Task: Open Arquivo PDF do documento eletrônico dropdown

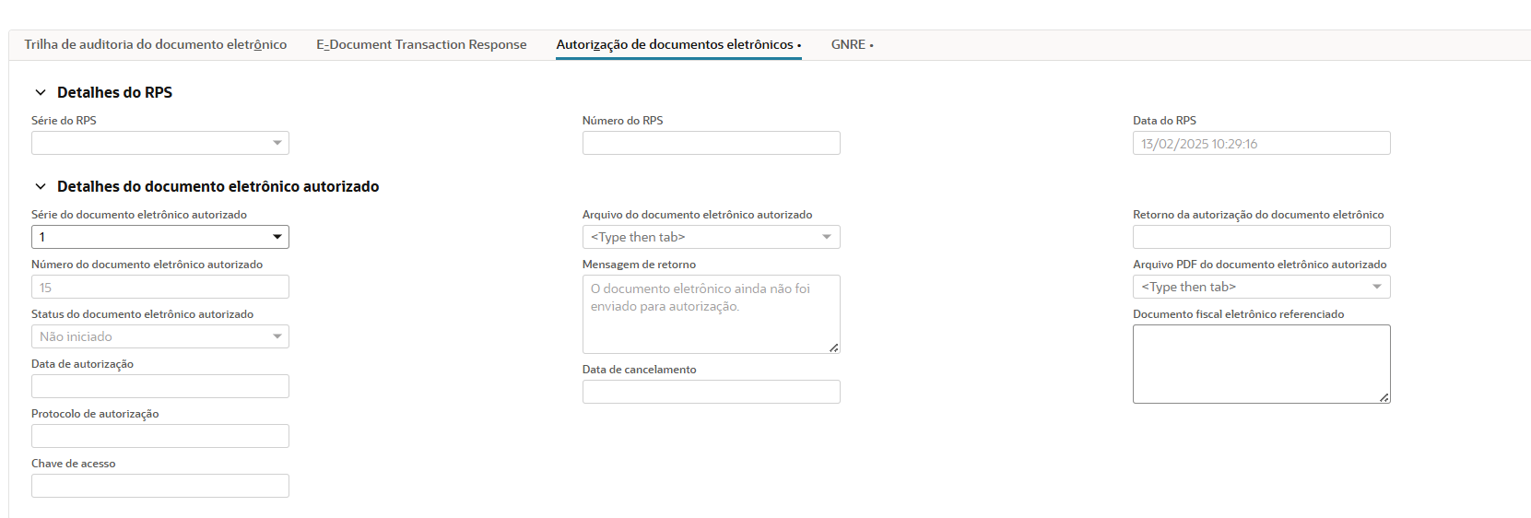Action: point(1376,287)
